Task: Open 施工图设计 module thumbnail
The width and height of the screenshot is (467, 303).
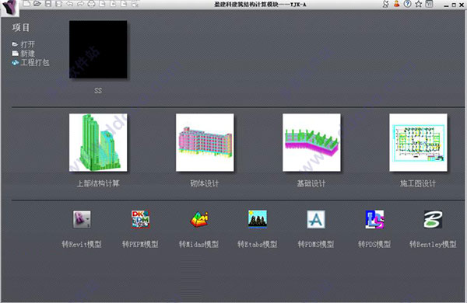Action: pyautogui.click(x=418, y=142)
